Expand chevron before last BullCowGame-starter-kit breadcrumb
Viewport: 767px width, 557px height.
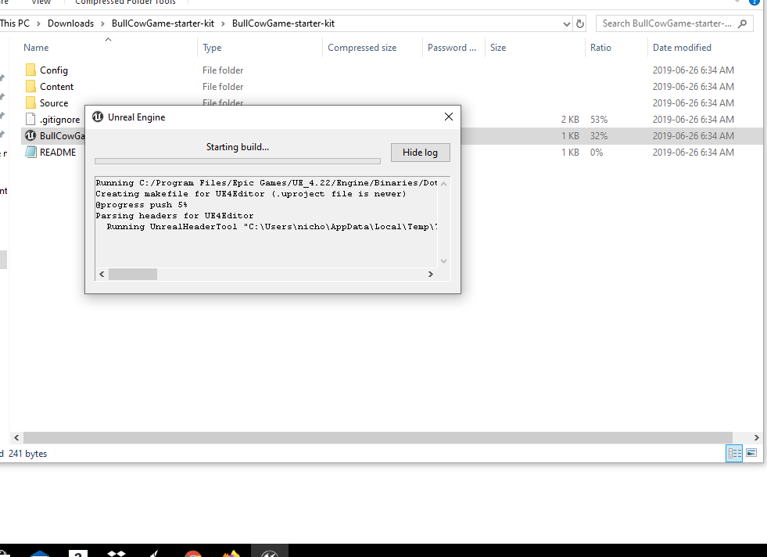click(223, 23)
